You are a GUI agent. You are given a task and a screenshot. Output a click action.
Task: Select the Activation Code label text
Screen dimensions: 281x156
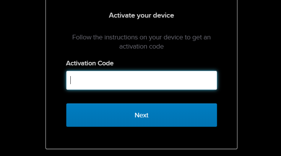[x=89, y=63]
